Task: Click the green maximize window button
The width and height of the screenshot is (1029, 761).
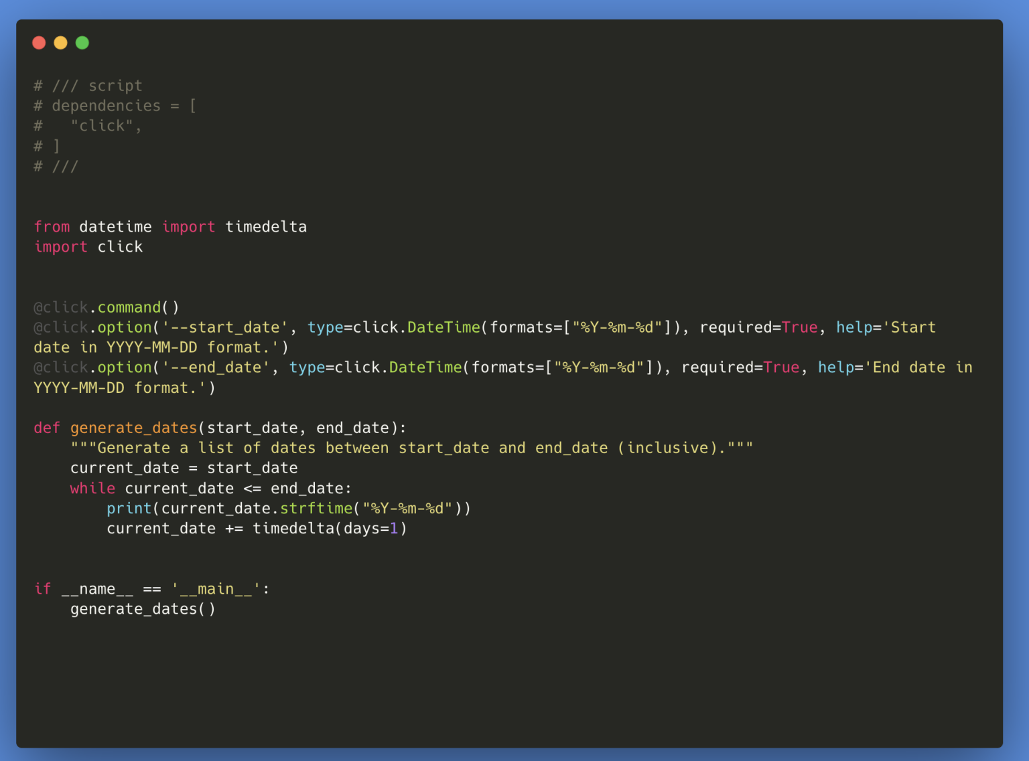Action: 82,43
